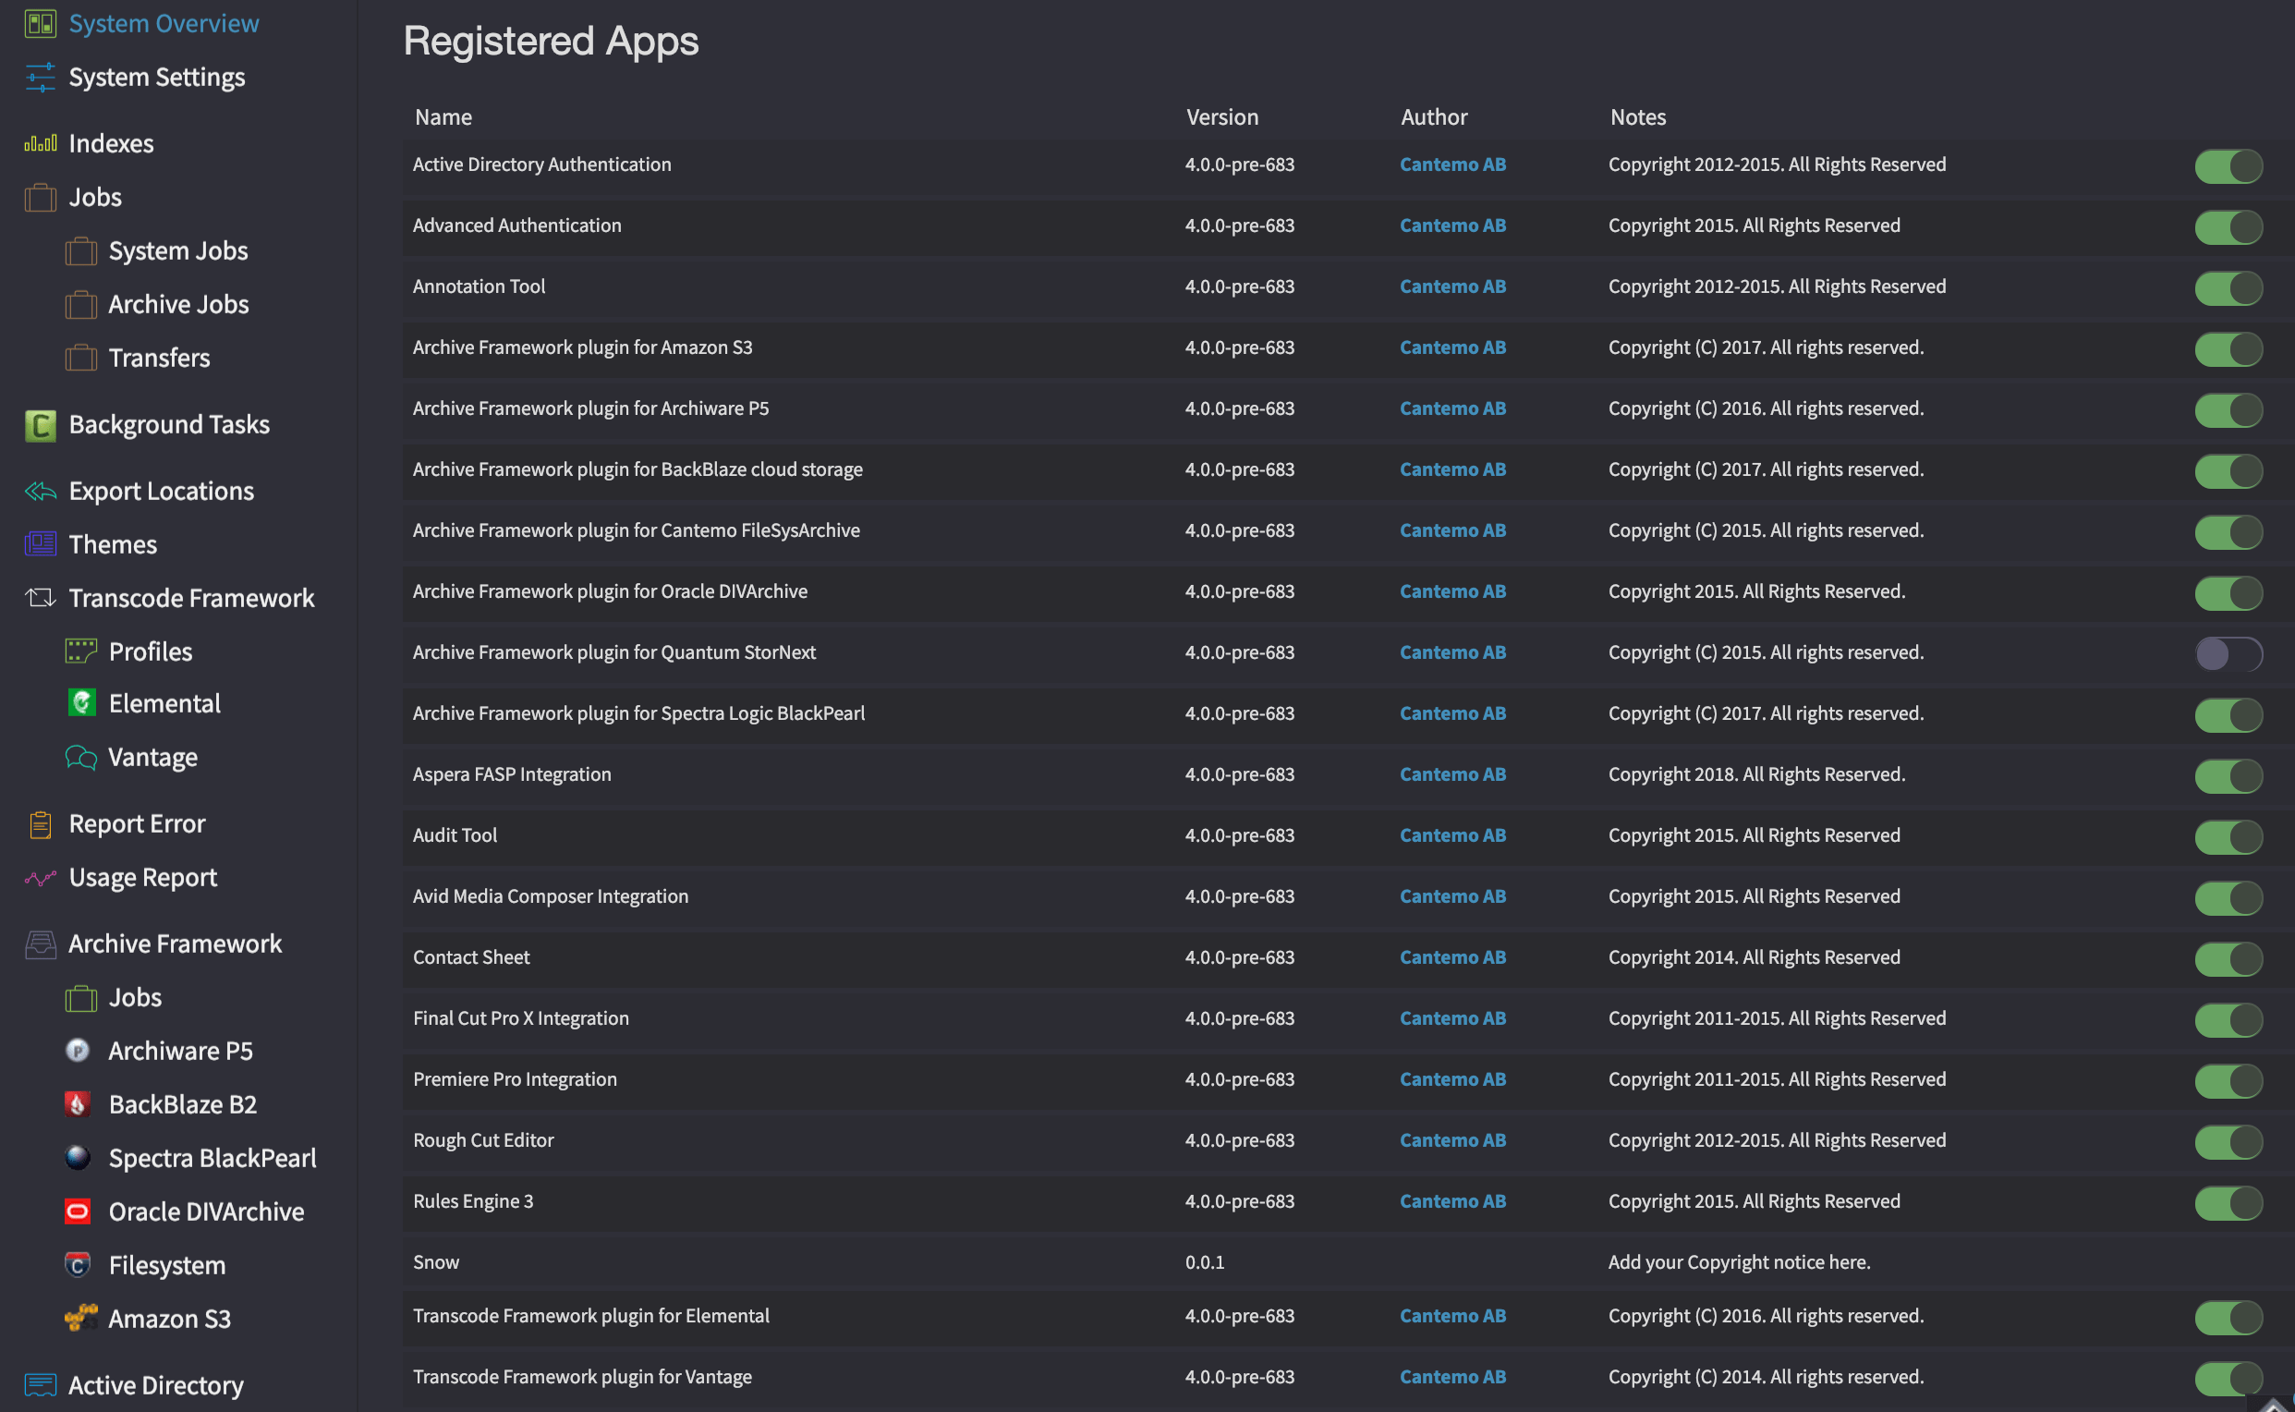Open the System Overview panel icon

[x=39, y=23]
